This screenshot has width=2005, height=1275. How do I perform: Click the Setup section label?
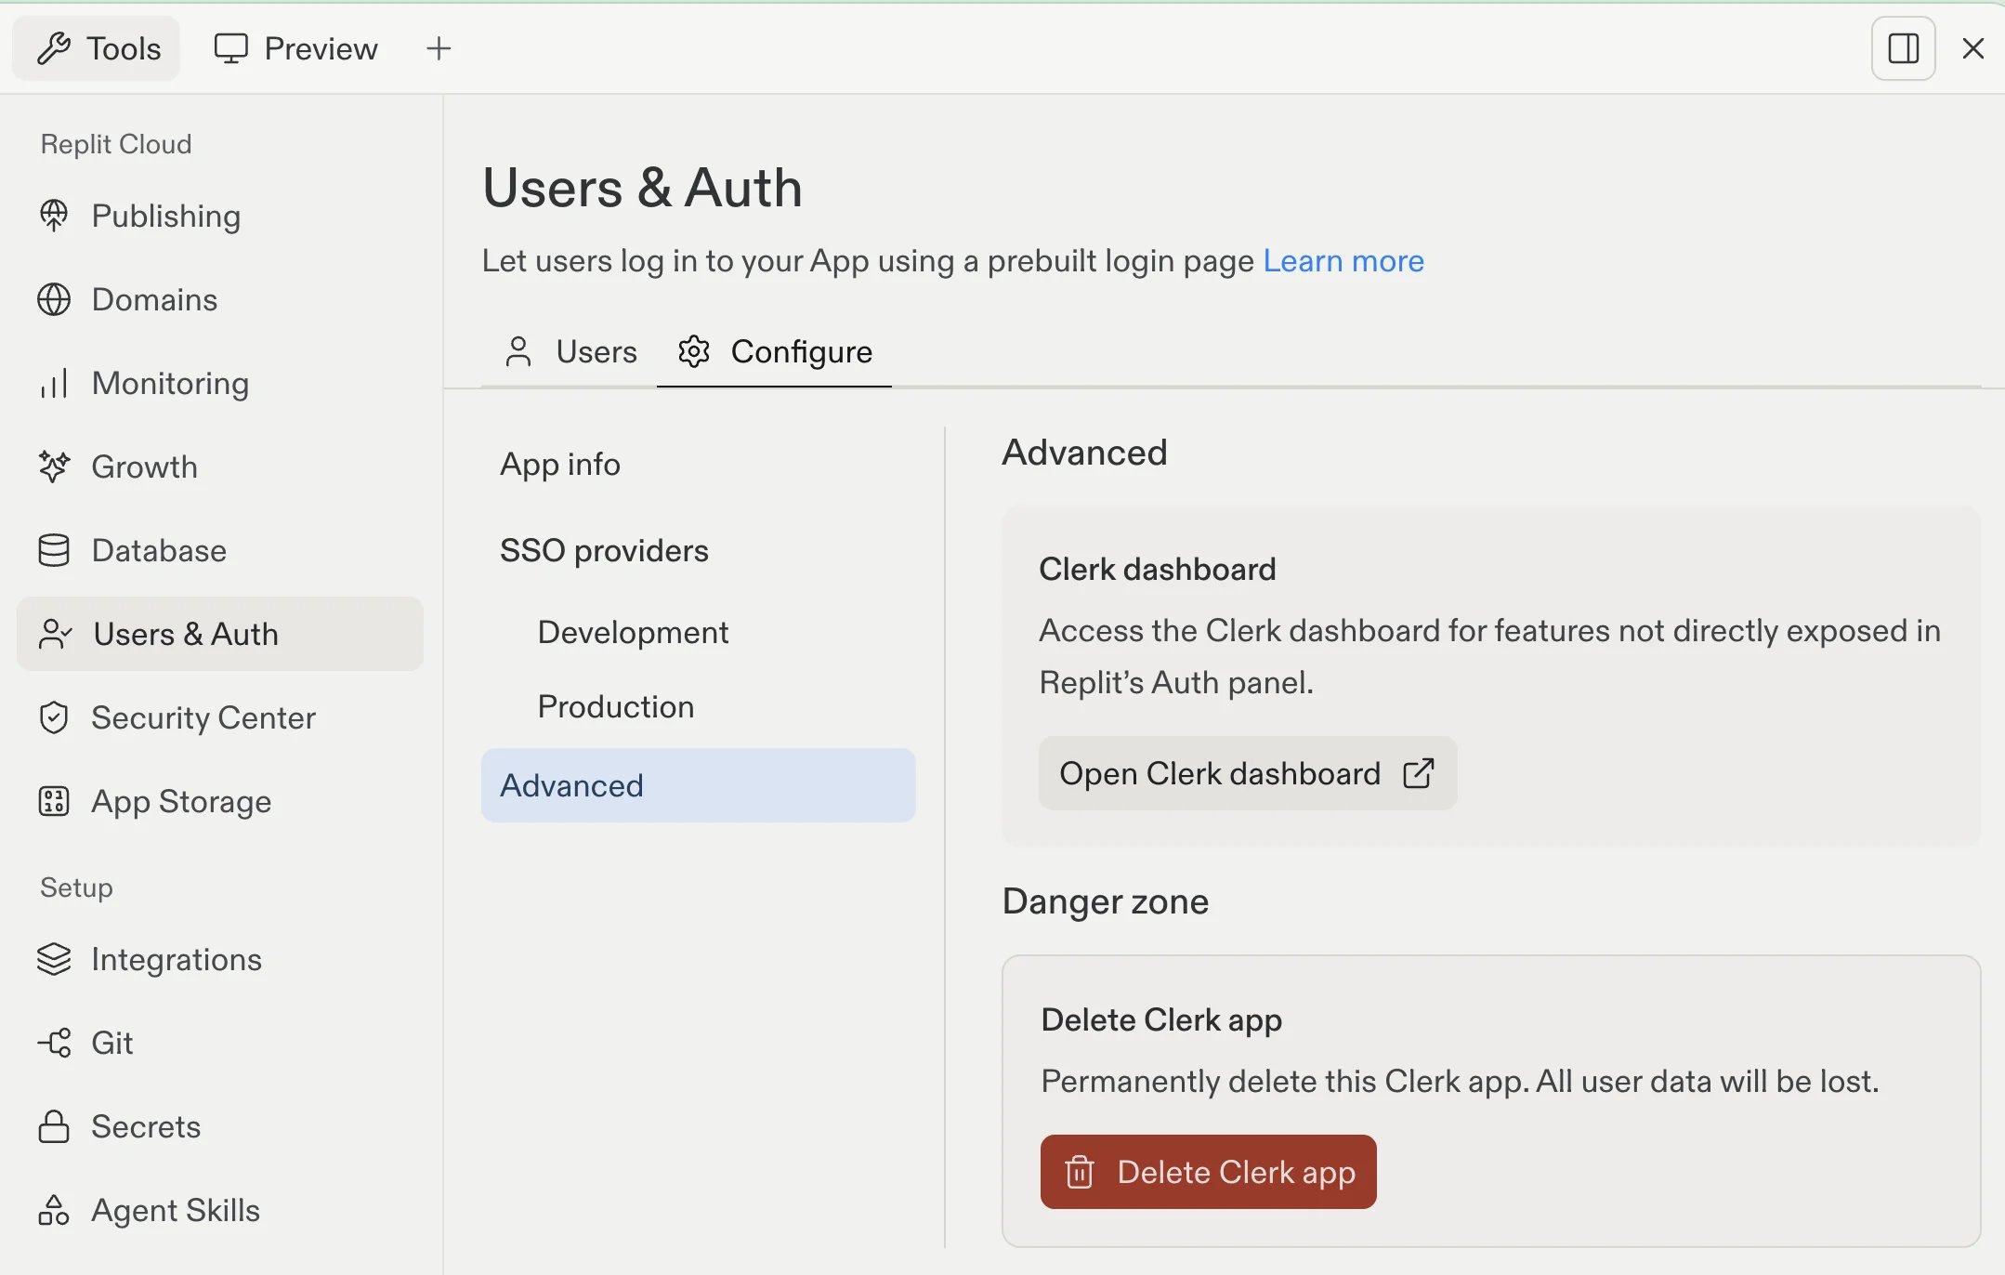[x=76, y=887]
